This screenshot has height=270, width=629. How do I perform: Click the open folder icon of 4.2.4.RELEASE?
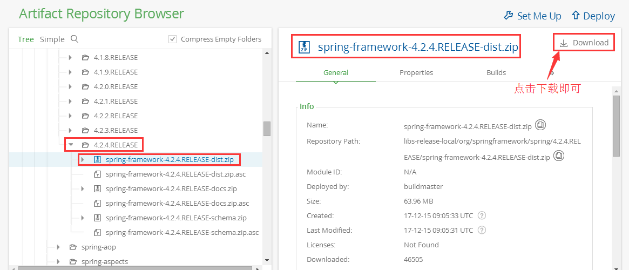point(85,145)
